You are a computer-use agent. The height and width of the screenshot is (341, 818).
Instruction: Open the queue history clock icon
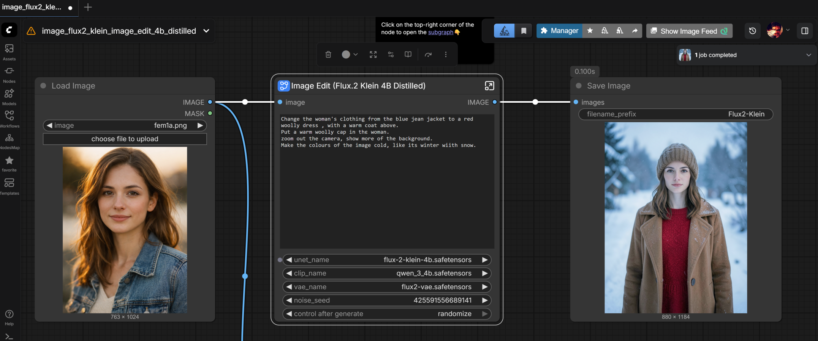click(752, 31)
